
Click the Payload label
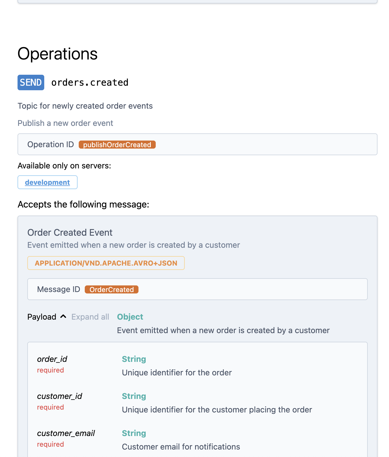click(42, 317)
